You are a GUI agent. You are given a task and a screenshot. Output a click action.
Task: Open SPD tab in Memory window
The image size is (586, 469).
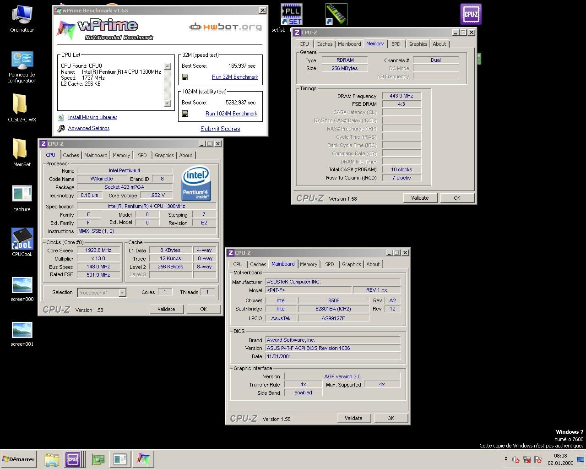(396, 44)
